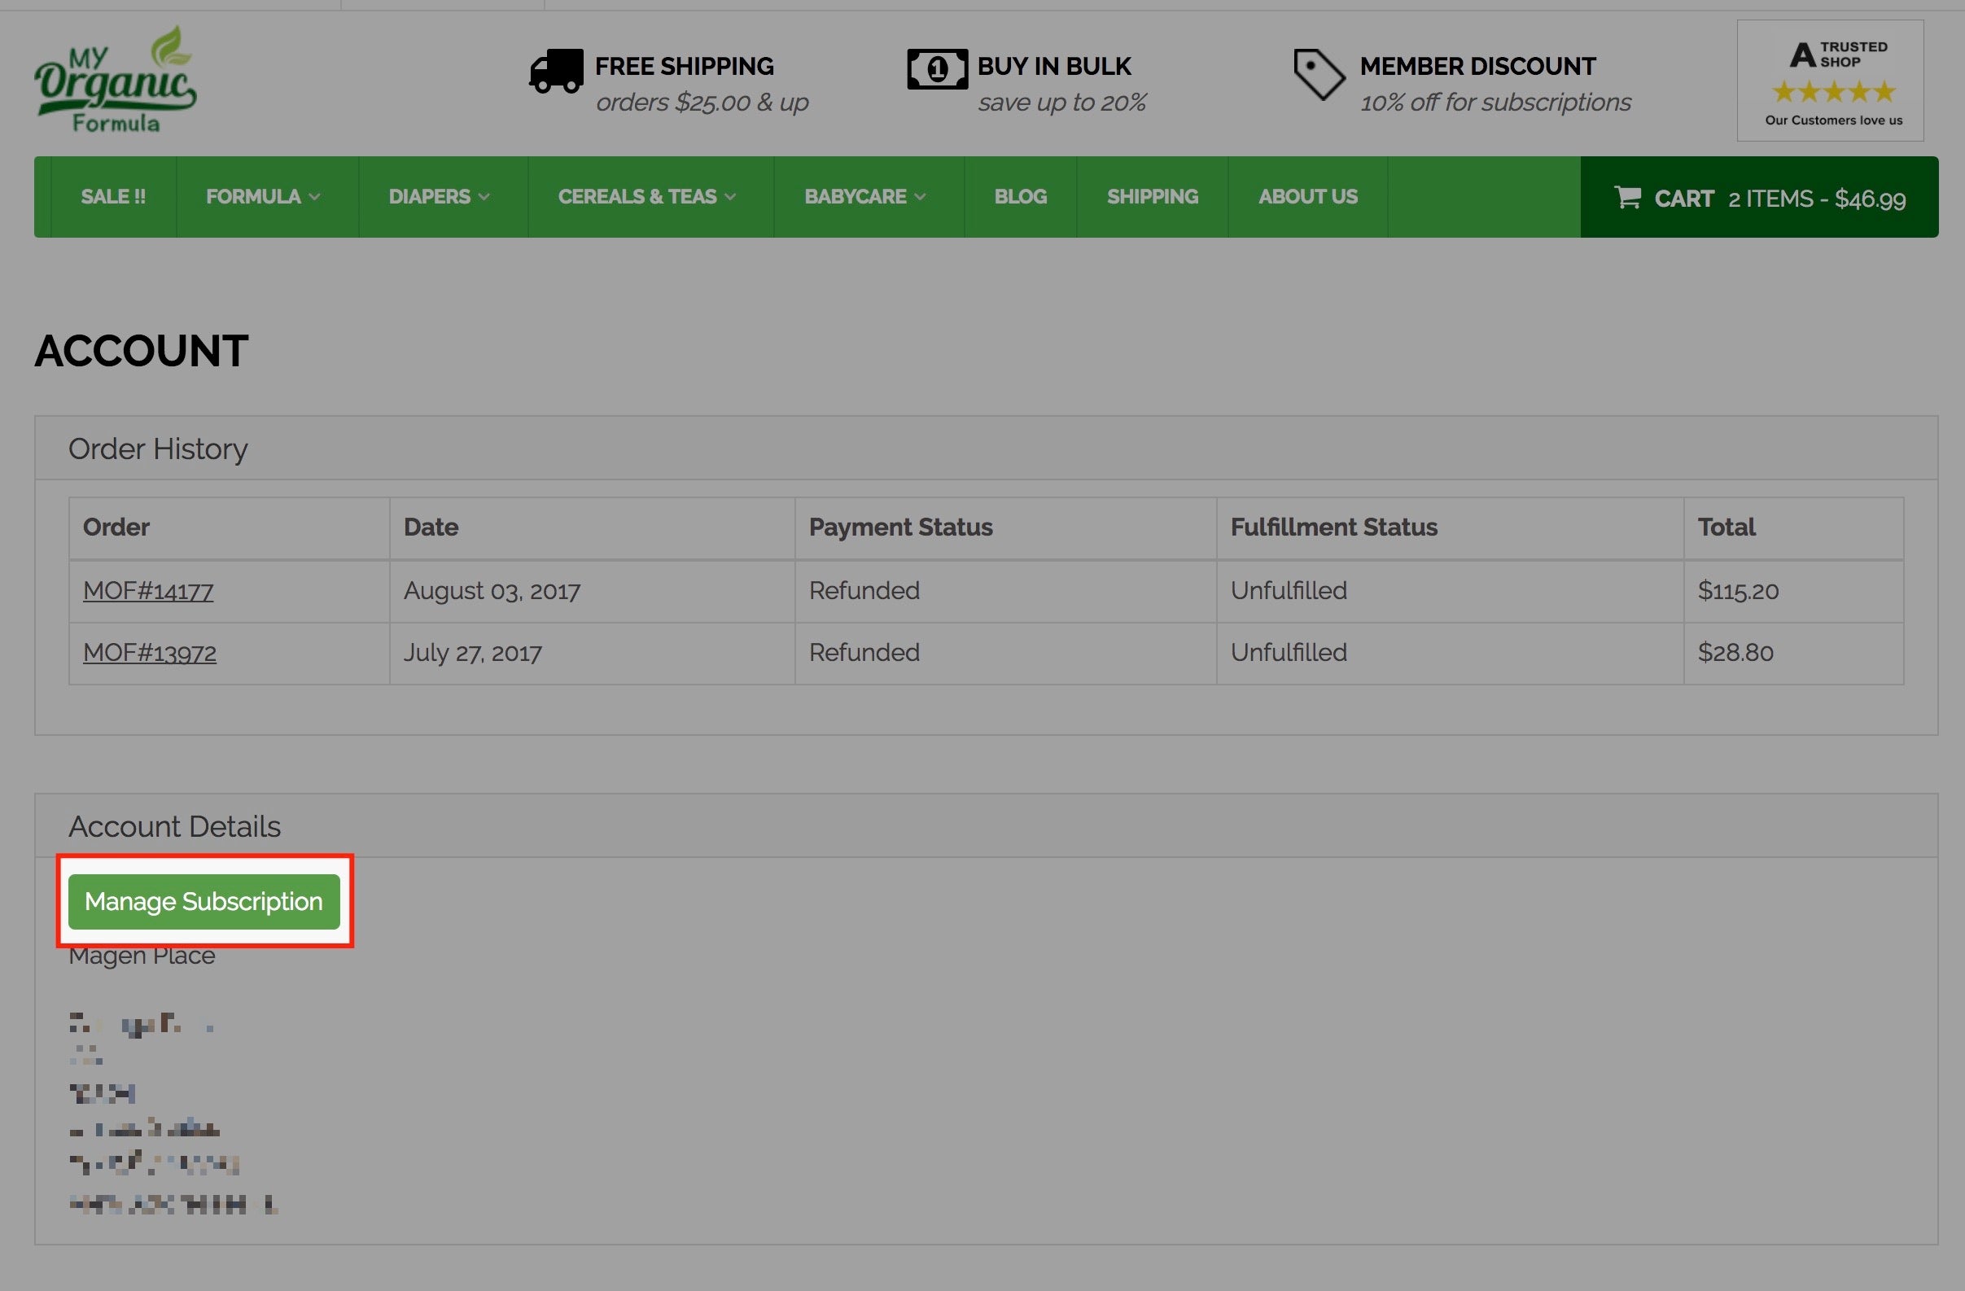
Task: Click the shopping cart icon
Action: (x=1627, y=197)
